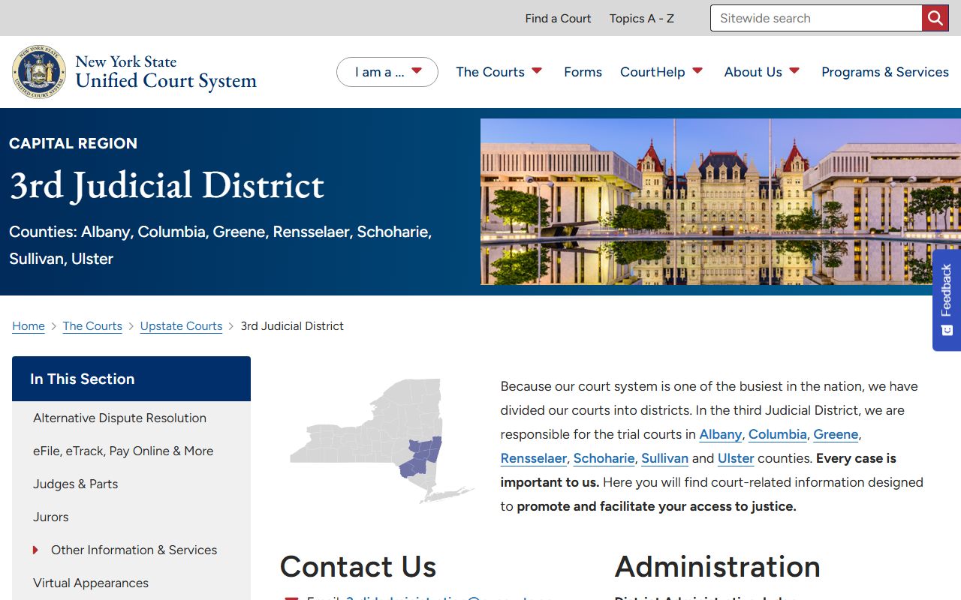Expand the About Us menu
Image resolution: width=961 pixels, height=600 pixels.
pyautogui.click(x=762, y=72)
